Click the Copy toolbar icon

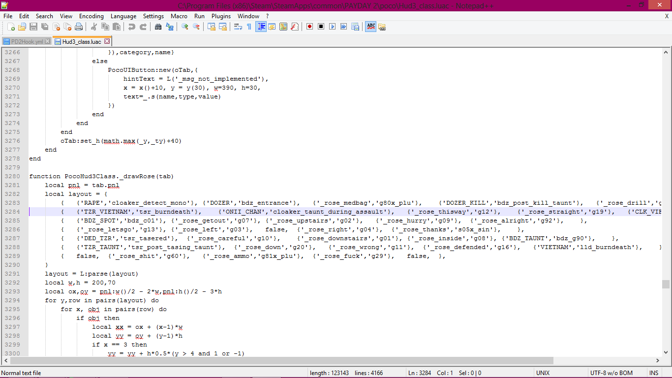click(x=105, y=27)
